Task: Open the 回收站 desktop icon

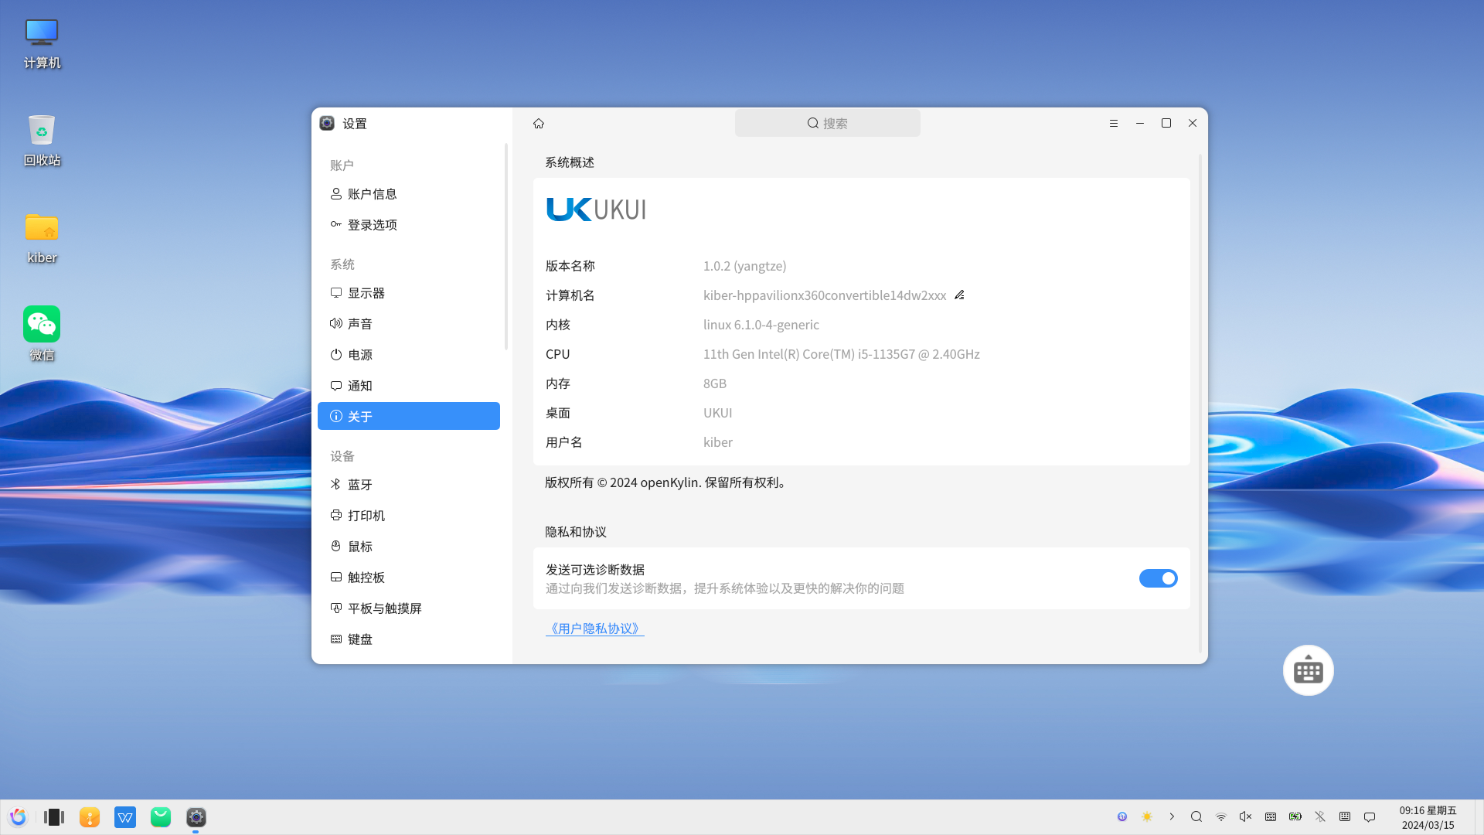Action: pyautogui.click(x=42, y=141)
